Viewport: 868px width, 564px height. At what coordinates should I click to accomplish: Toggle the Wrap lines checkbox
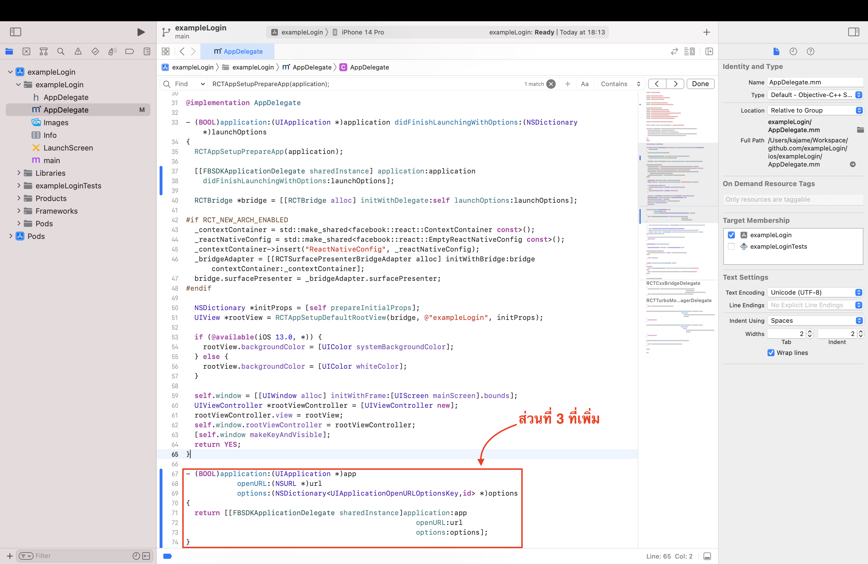tap(771, 353)
